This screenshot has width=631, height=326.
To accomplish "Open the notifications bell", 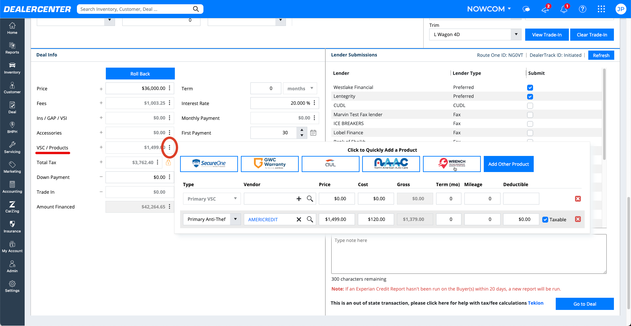I will coord(564,9).
